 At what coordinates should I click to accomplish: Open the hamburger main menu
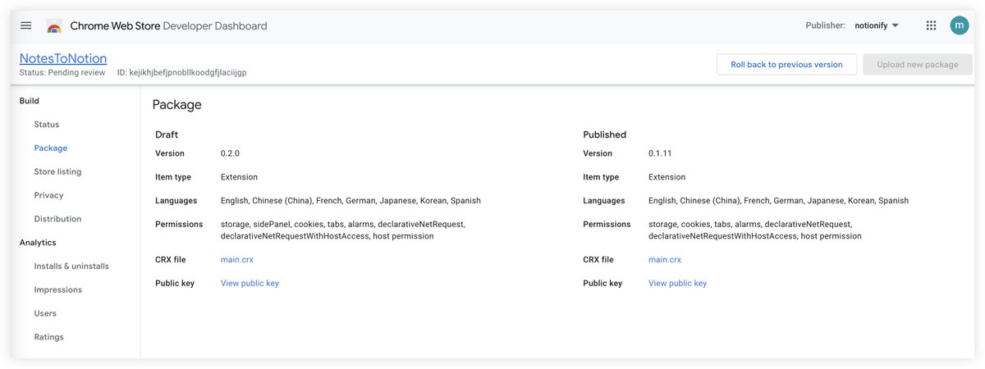pyautogui.click(x=25, y=25)
